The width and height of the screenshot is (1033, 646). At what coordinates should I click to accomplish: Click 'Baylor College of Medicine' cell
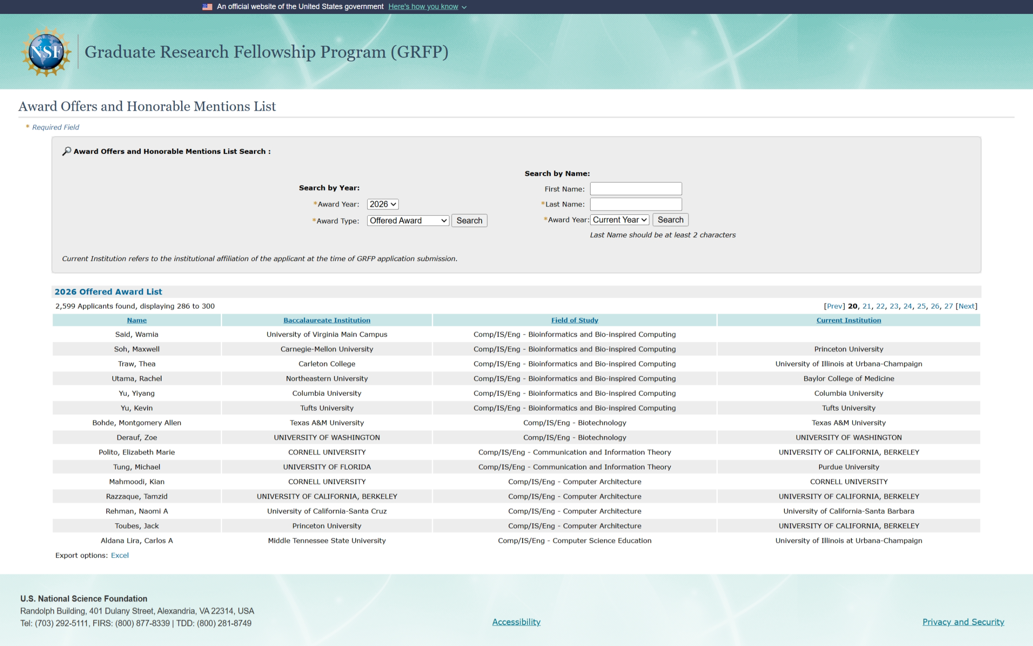tap(848, 379)
